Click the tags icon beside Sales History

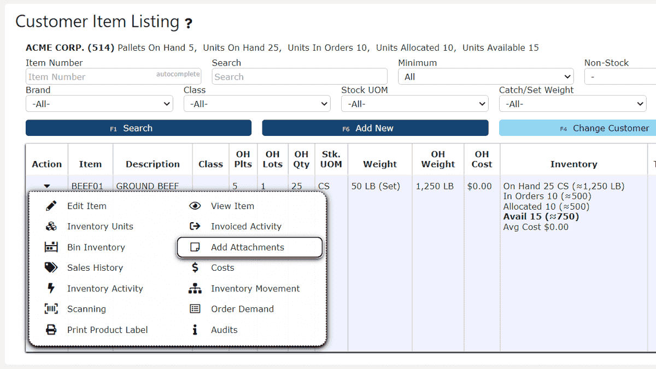click(51, 267)
